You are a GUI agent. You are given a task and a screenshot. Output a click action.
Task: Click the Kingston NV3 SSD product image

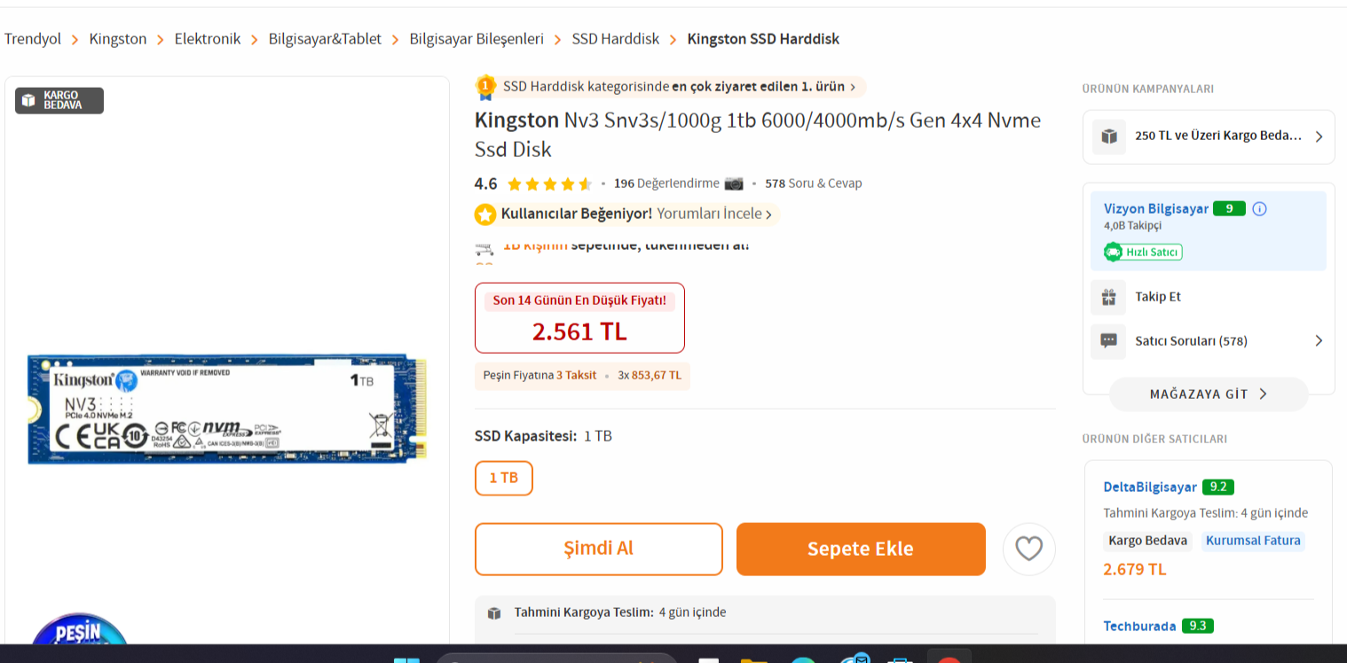(x=227, y=409)
